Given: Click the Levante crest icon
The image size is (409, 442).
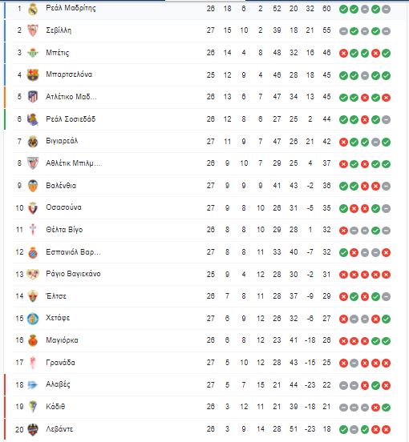Looking at the screenshot, I should tap(33, 429).
